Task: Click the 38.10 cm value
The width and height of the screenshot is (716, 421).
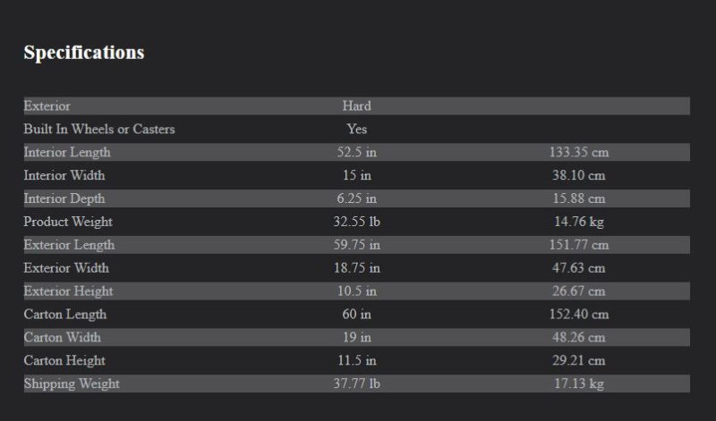Action: click(578, 176)
